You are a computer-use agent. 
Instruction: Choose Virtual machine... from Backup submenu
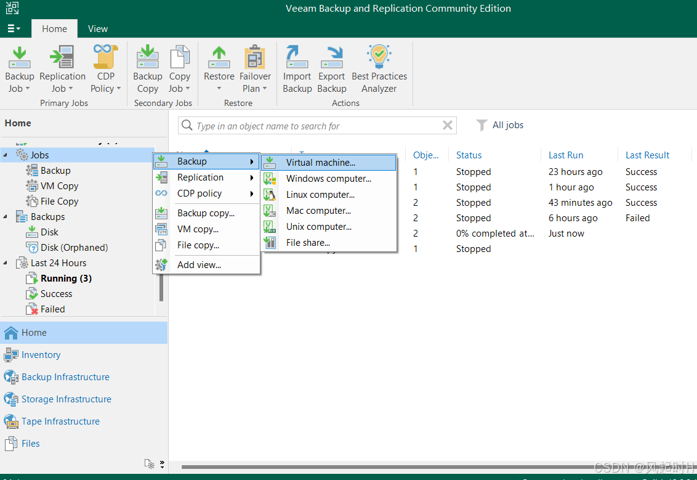click(329, 163)
